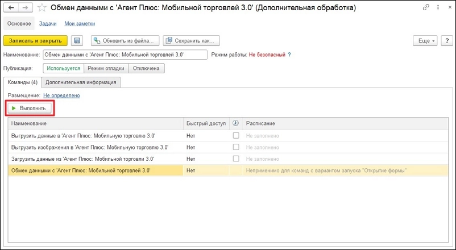Click the Наименование column header

[96, 123]
